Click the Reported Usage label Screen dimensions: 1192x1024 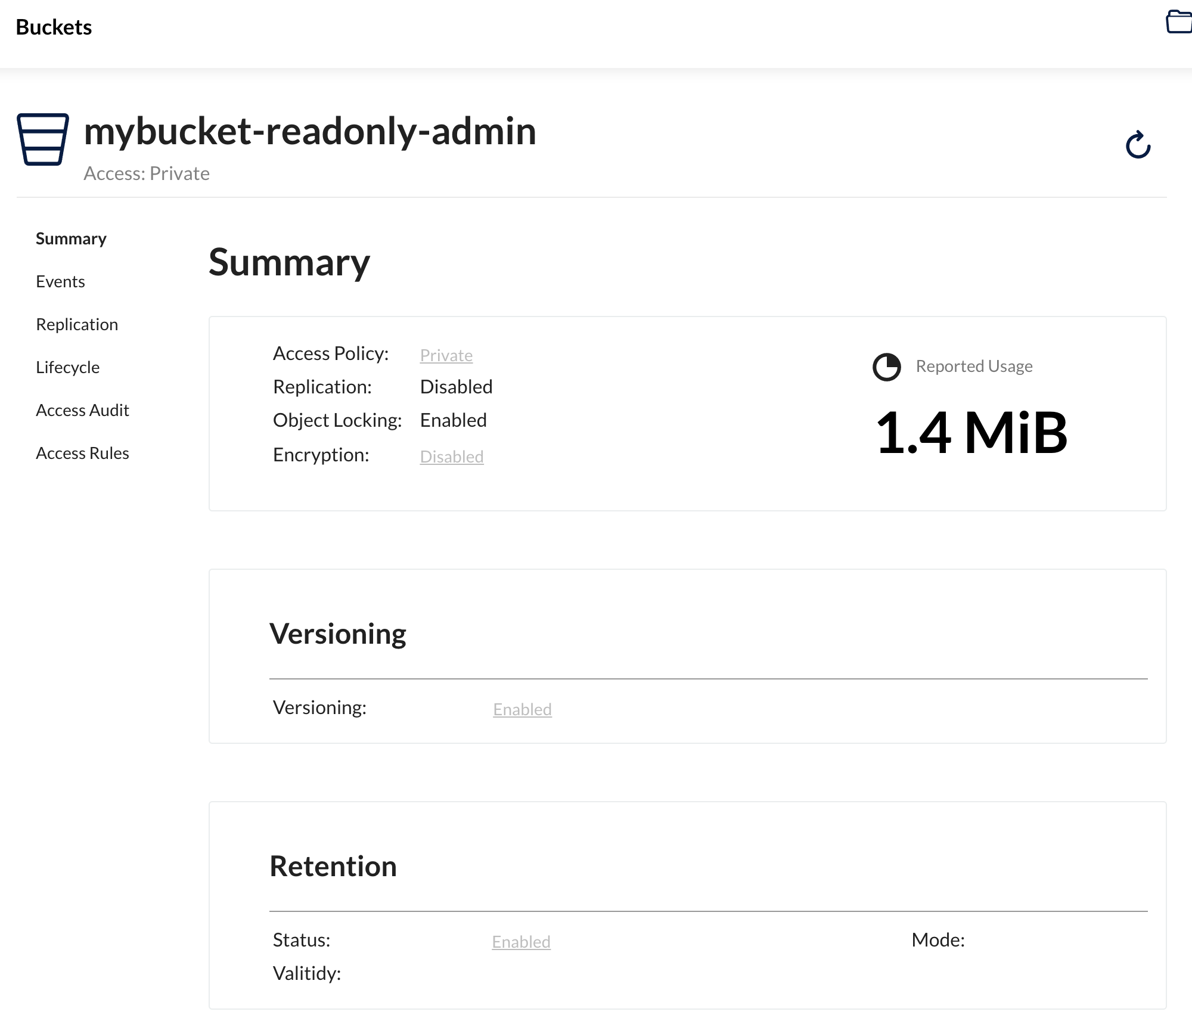pyautogui.click(x=974, y=366)
